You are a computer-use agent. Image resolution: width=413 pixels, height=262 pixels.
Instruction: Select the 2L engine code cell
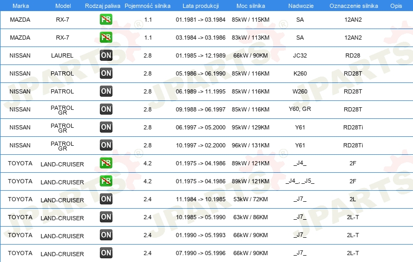point(353,199)
